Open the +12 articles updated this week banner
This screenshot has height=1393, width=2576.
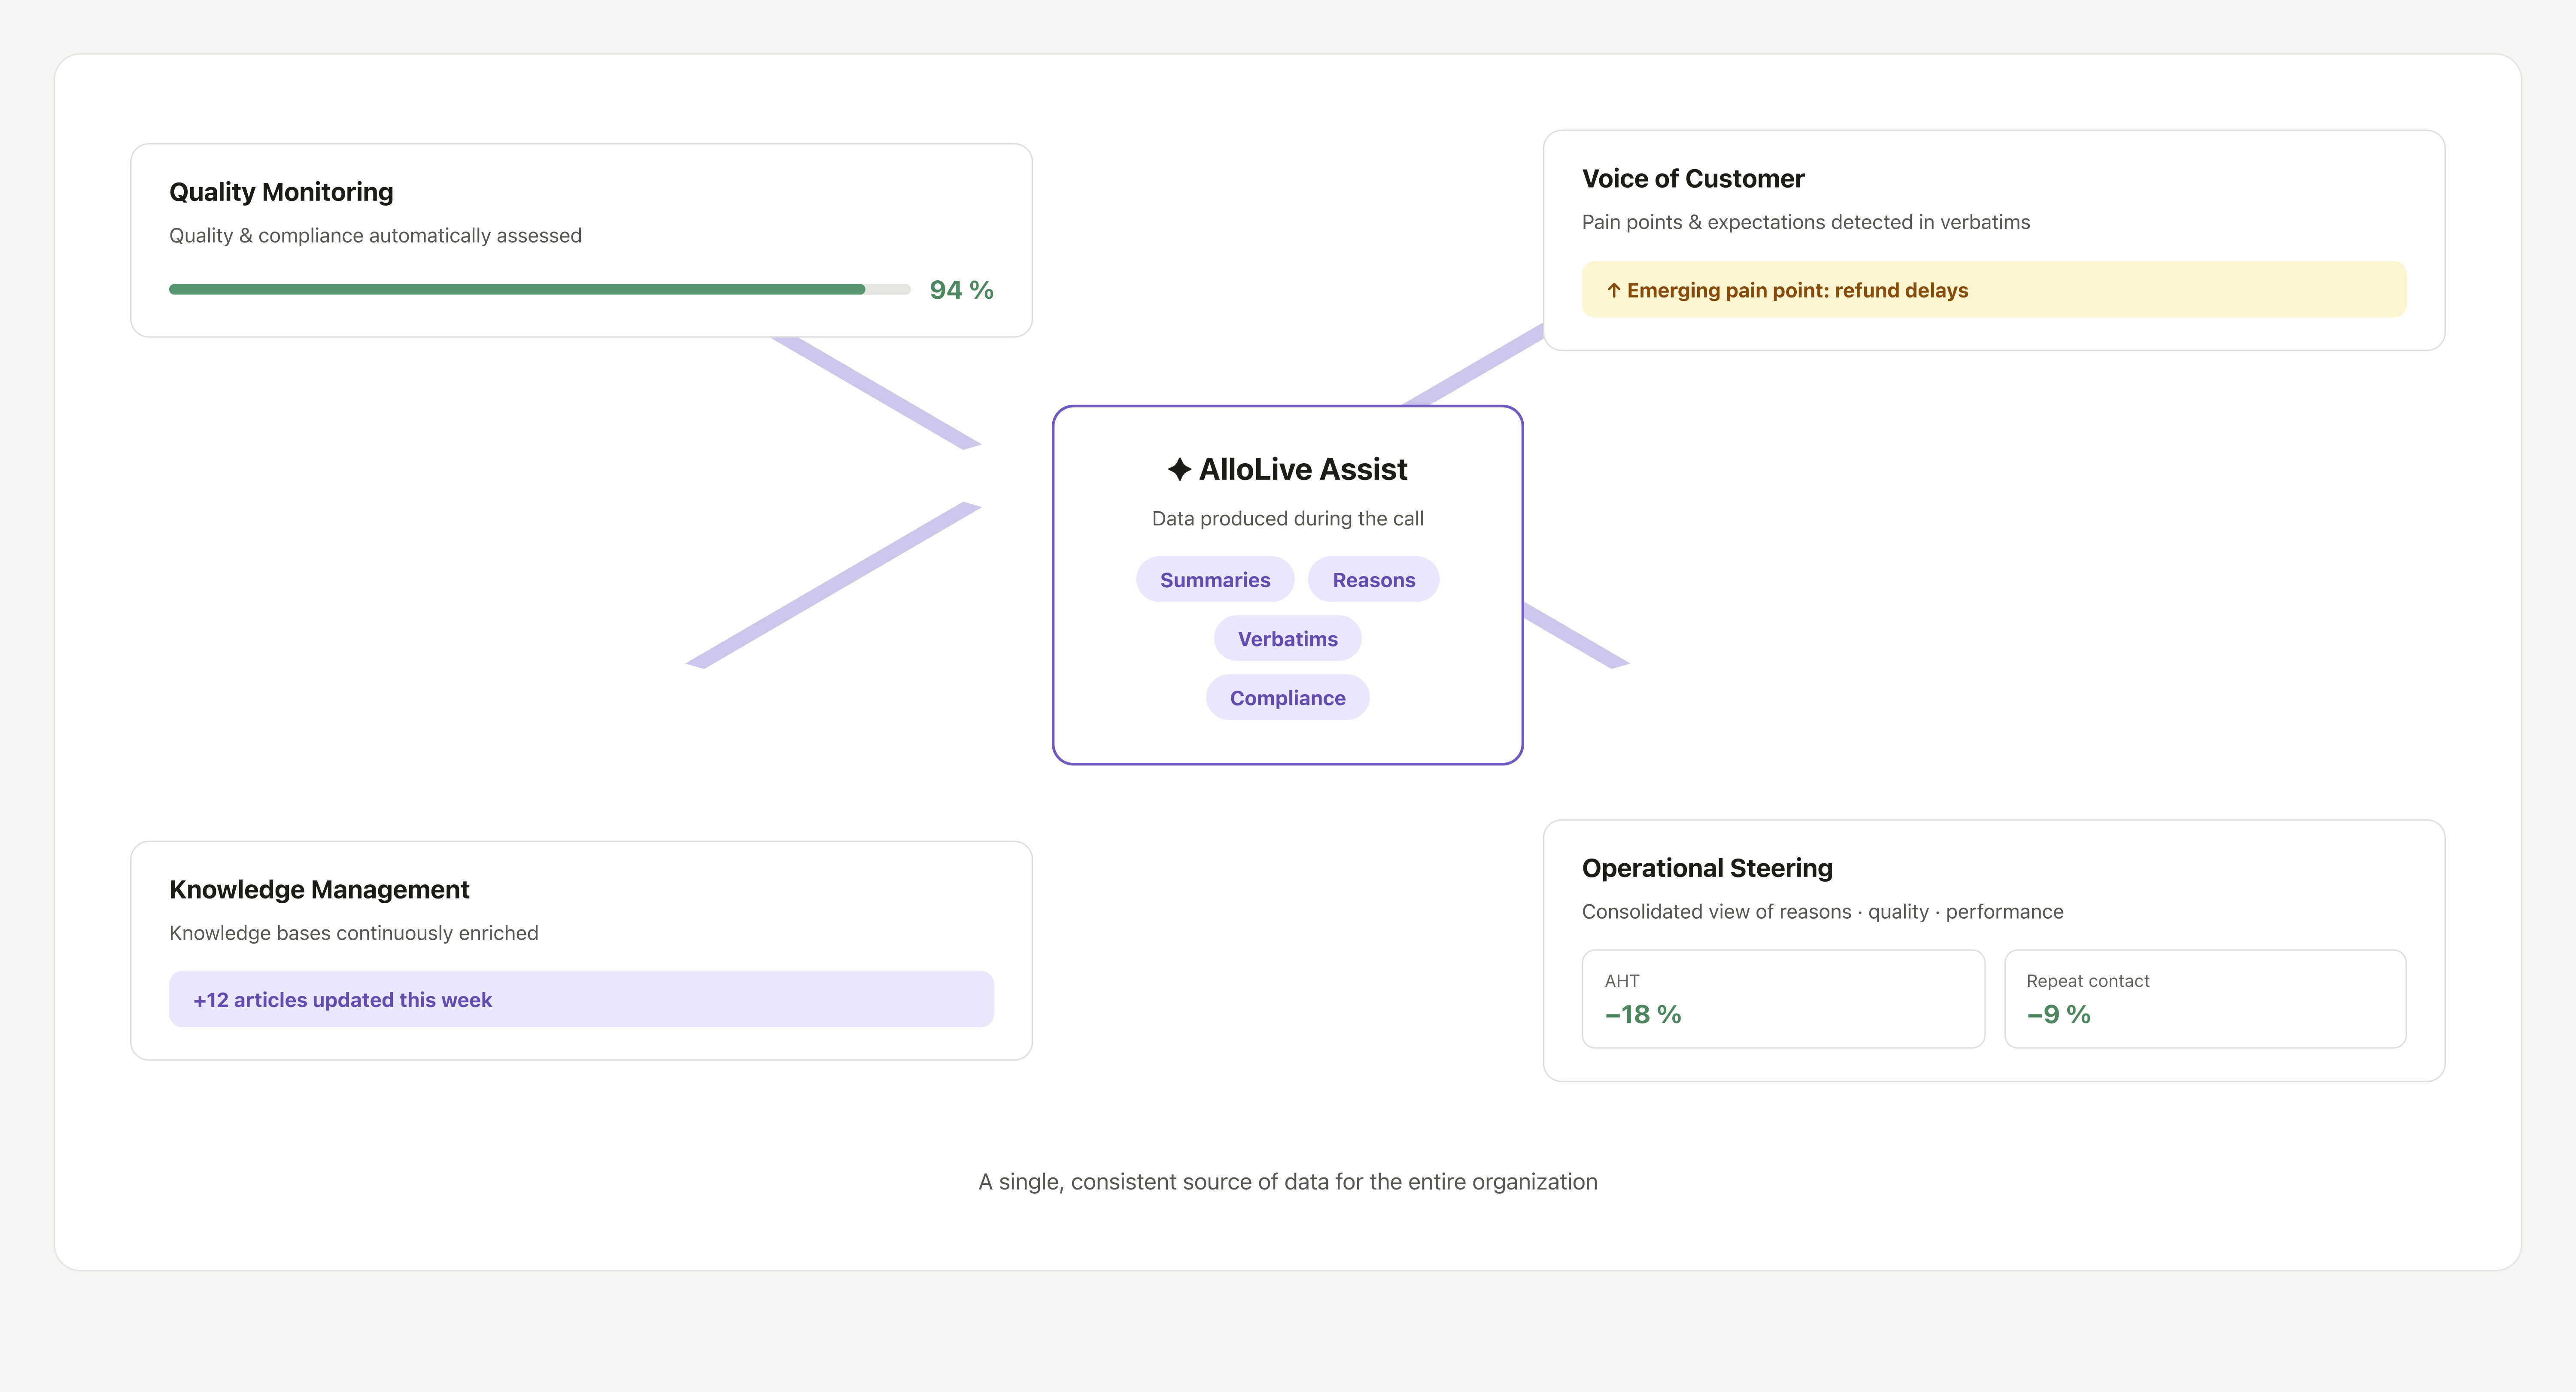pyautogui.click(x=581, y=999)
